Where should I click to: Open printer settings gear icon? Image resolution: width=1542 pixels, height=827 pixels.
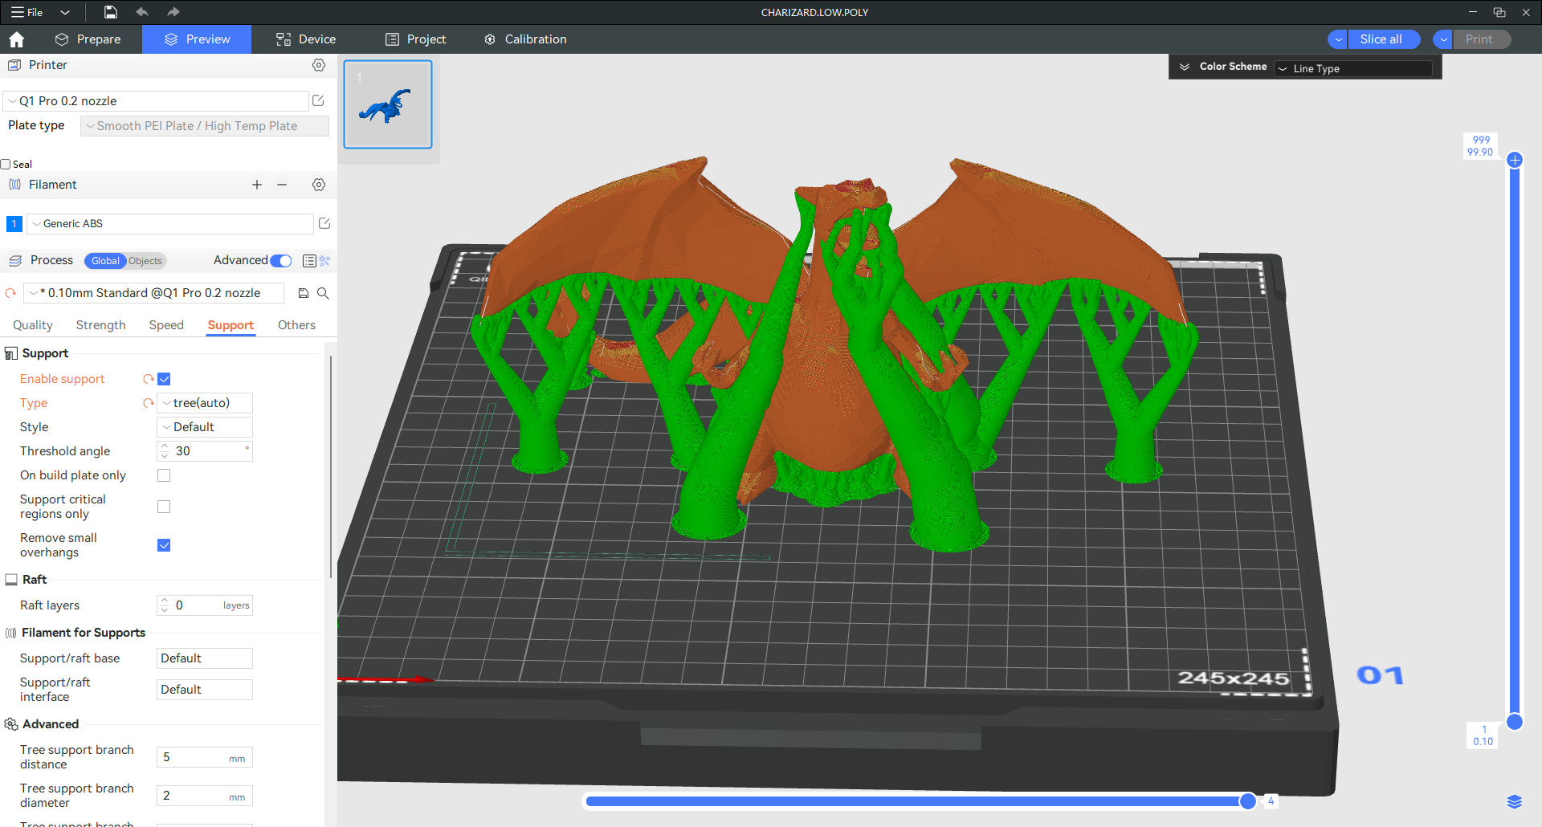319,65
